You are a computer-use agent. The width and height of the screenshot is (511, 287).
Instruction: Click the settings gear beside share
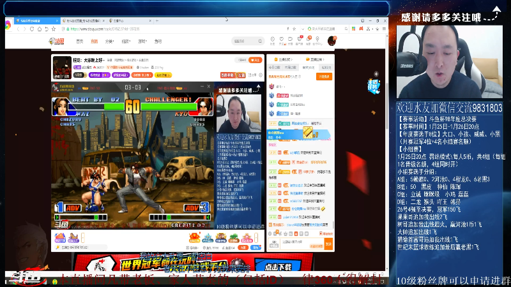point(261,75)
